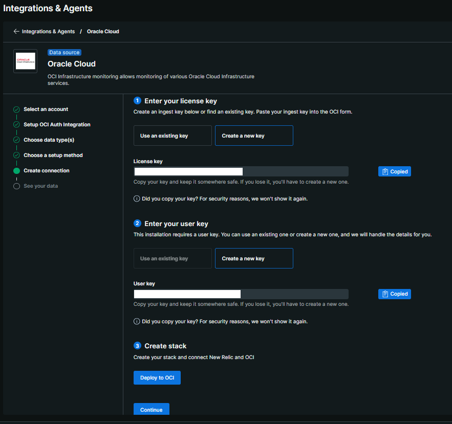Click the See your data step
452x424 pixels.
click(x=40, y=186)
